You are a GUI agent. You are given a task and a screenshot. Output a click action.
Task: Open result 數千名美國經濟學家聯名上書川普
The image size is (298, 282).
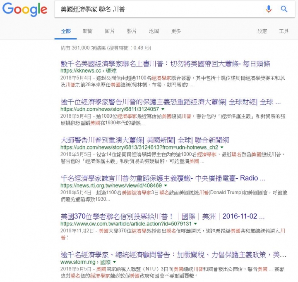(x=165, y=64)
